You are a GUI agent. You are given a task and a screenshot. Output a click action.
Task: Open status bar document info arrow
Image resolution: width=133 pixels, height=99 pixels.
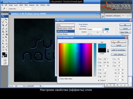[40, 86]
